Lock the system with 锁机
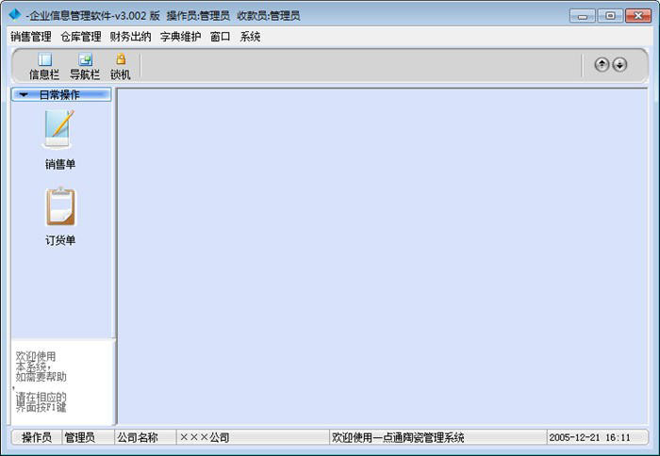 (121, 67)
